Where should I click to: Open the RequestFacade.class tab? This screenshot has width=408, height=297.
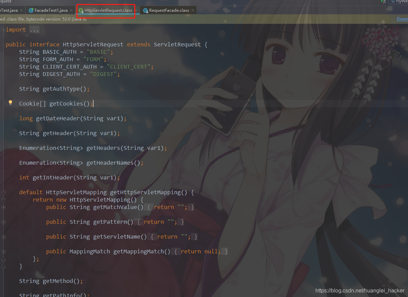pyautogui.click(x=169, y=10)
